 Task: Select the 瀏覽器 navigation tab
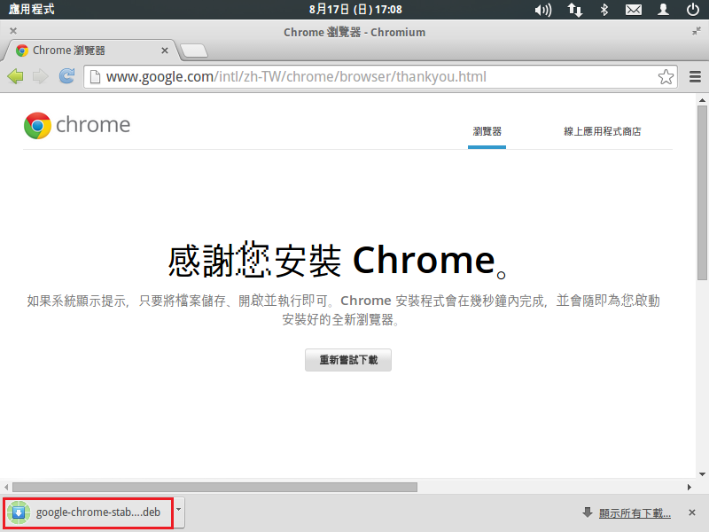[487, 131]
